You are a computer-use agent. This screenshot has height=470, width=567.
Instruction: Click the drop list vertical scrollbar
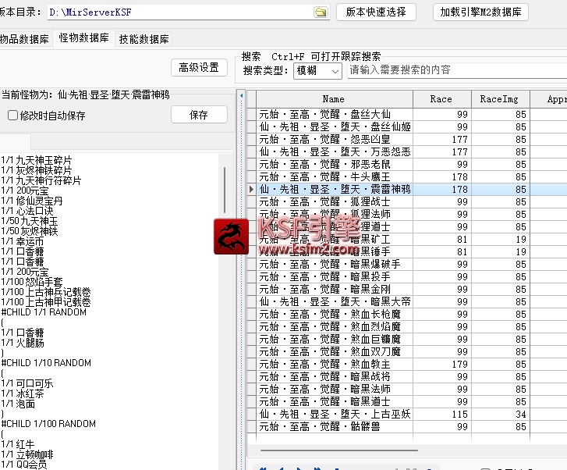point(225,187)
